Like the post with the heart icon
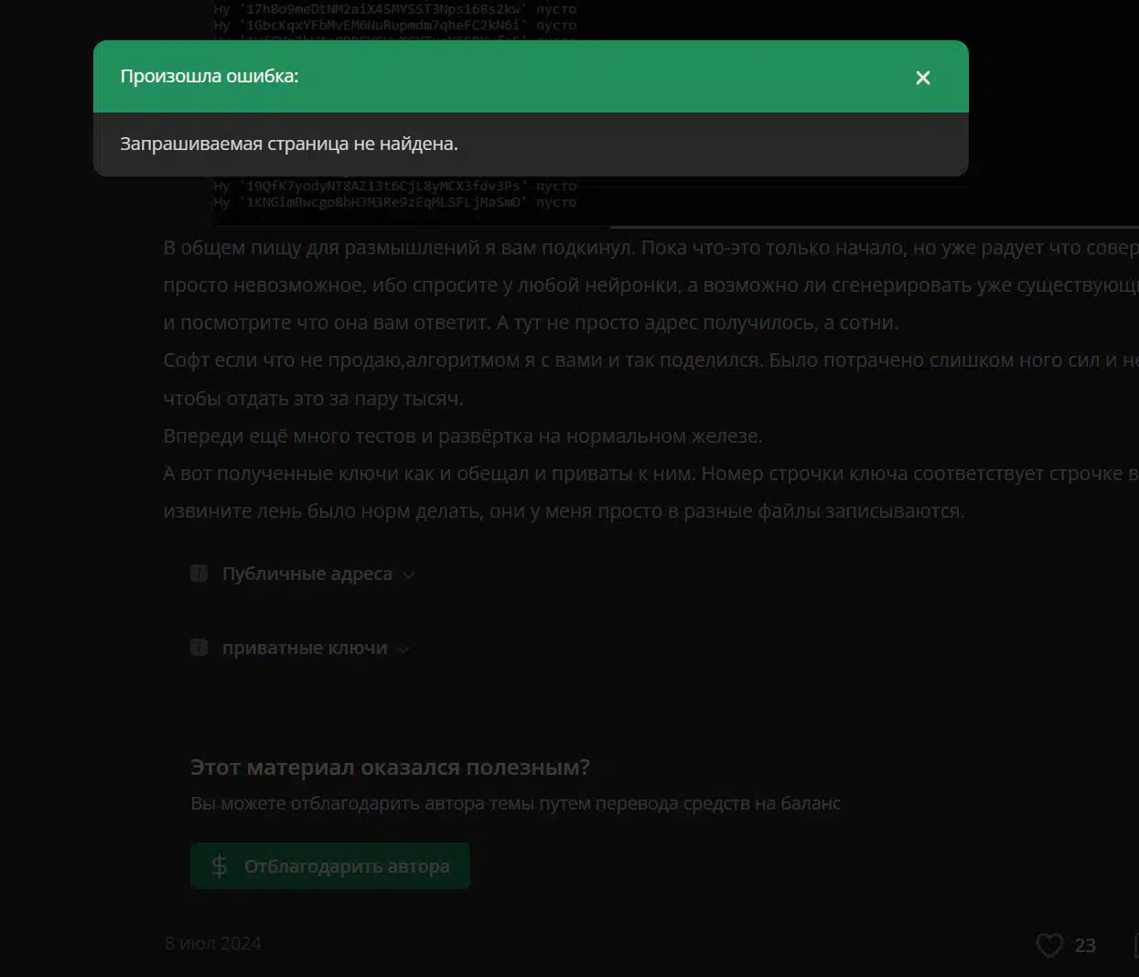 coord(1049,945)
